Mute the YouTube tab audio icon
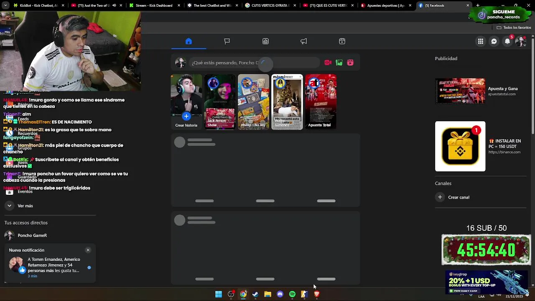The height and width of the screenshot is (301, 535). tap(114, 5)
